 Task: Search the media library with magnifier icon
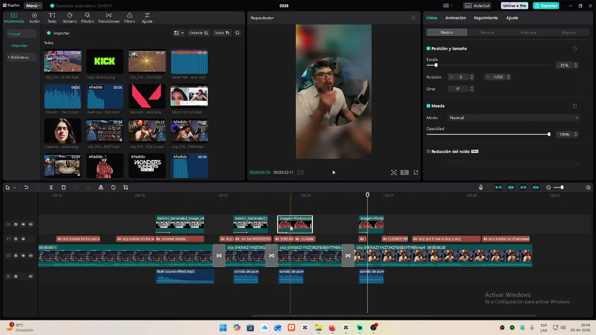(237, 33)
